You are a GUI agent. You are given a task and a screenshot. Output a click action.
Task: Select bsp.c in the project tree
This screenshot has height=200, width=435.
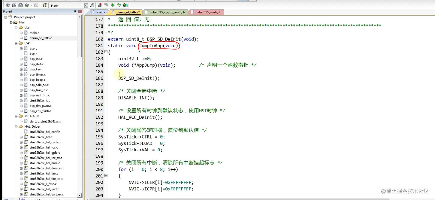point(33,48)
